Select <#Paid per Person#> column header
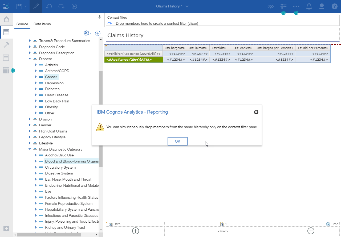The height and width of the screenshot is (237, 341). [x=313, y=48]
